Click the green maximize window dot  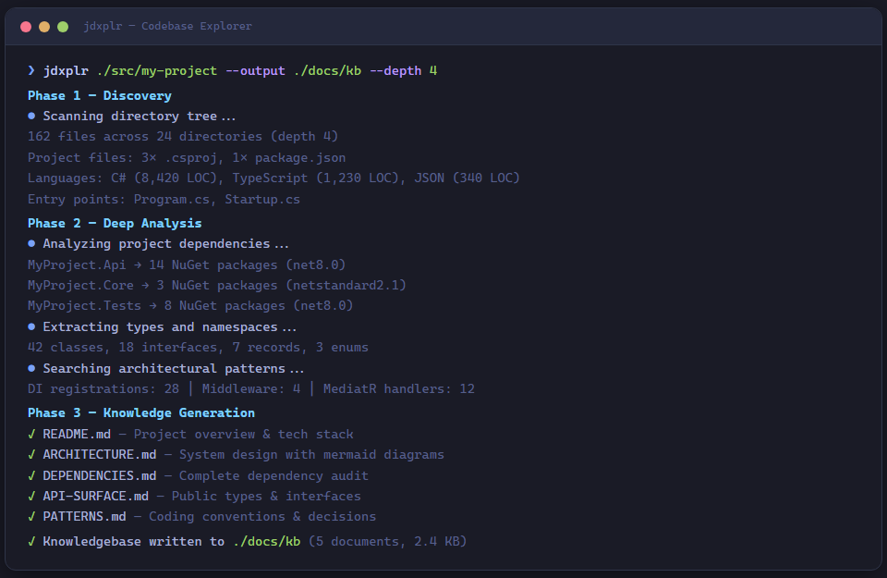pos(63,27)
